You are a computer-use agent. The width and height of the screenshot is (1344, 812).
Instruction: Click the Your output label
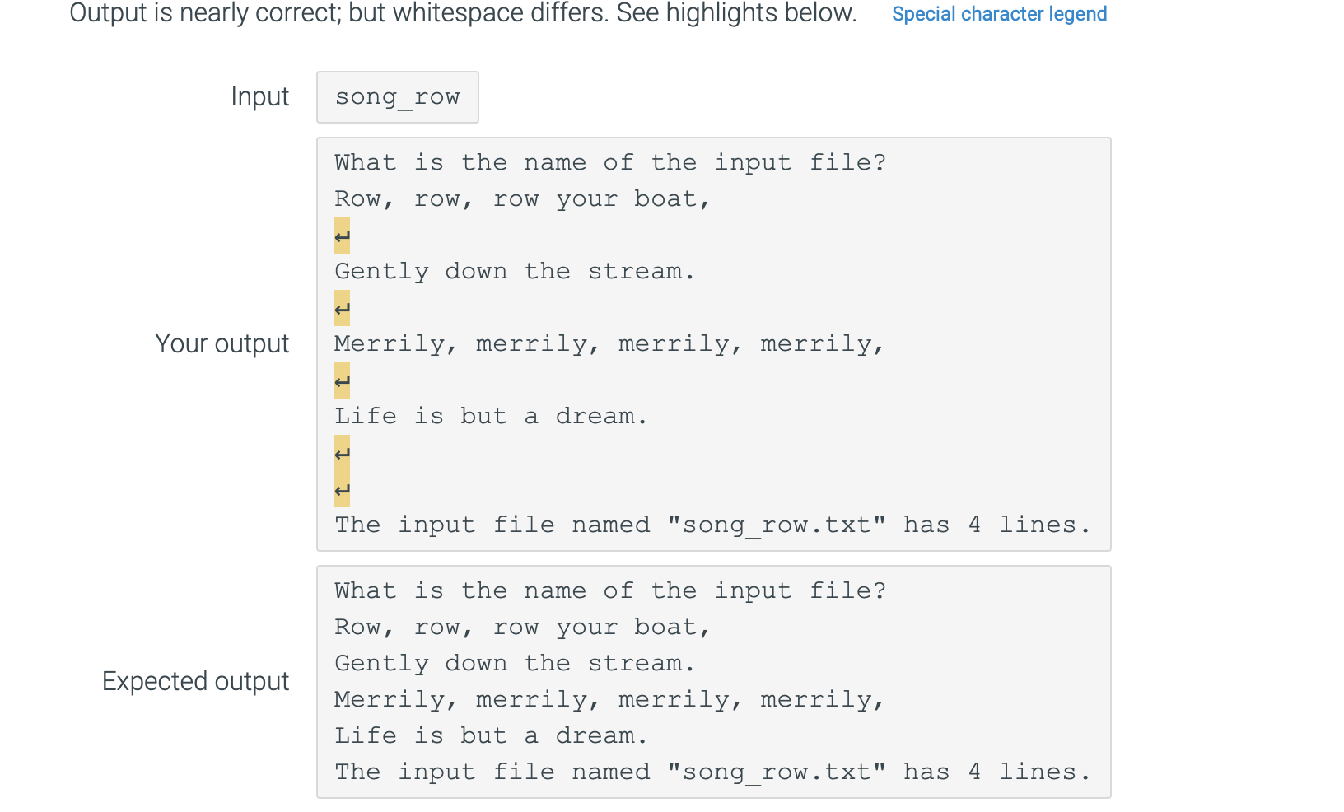coord(222,343)
